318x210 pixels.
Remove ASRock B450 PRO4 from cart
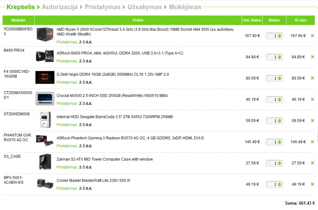[x=312, y=57]
